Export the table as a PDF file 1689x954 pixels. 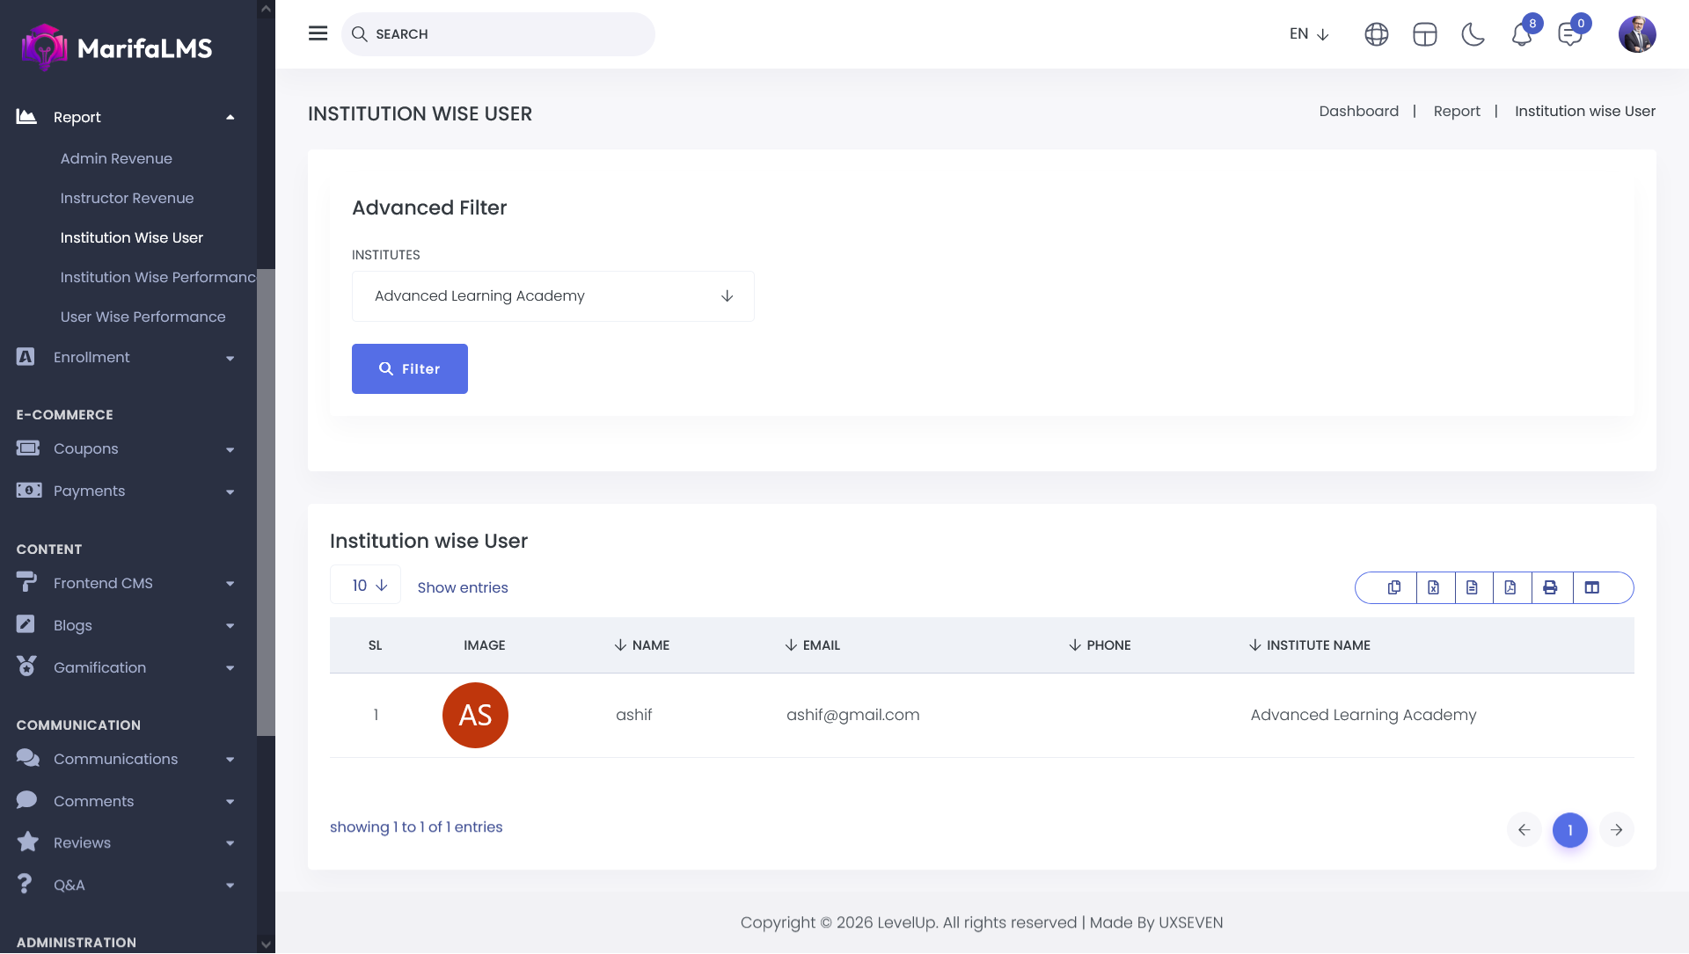tap(1510, 587)
